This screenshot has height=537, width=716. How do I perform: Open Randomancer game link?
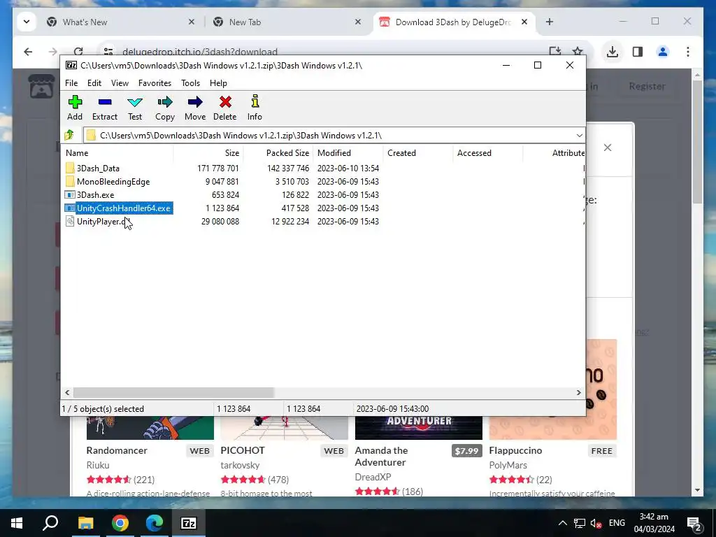click(x=117, y=450)
